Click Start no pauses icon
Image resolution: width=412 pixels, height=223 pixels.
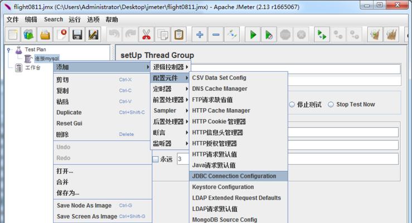269,35
